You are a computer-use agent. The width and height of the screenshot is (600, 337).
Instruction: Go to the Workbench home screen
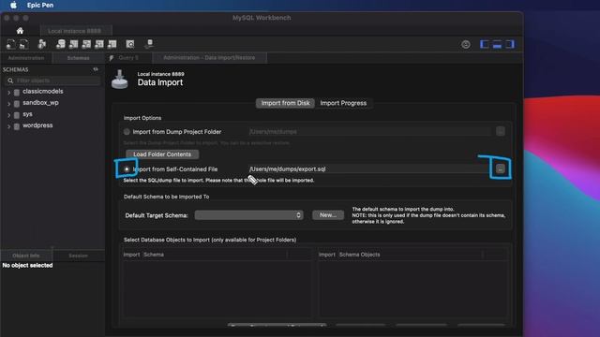click(x=20, y=31)
